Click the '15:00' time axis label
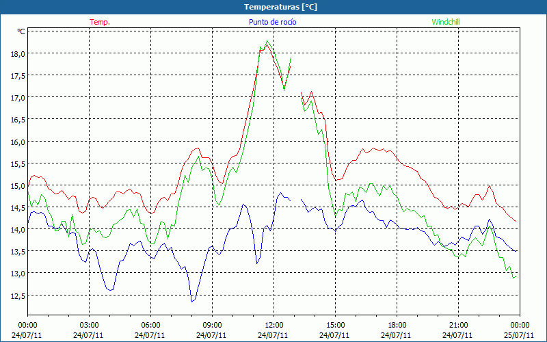Viewport: 547px width, 342px height. 336,326
